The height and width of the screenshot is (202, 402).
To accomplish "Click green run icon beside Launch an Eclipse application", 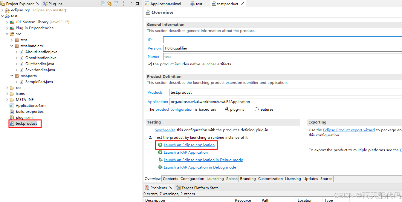I will [x=161, y=145].
